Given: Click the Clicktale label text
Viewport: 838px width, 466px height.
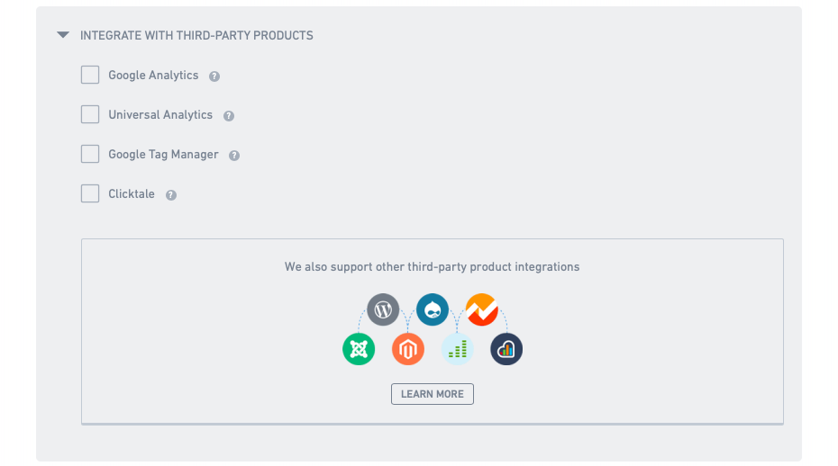Looking at the screenshot, I should click(132, 193).
